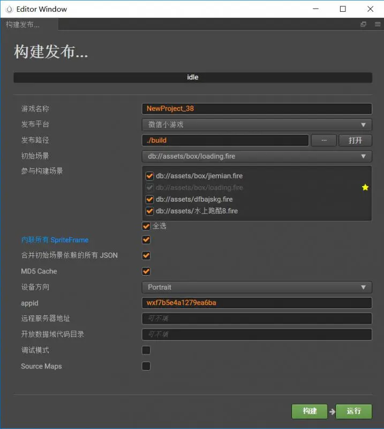Click db://assets/水上跑酷8.fire scene text
This screenshot has height=429, width=384.
197,211
